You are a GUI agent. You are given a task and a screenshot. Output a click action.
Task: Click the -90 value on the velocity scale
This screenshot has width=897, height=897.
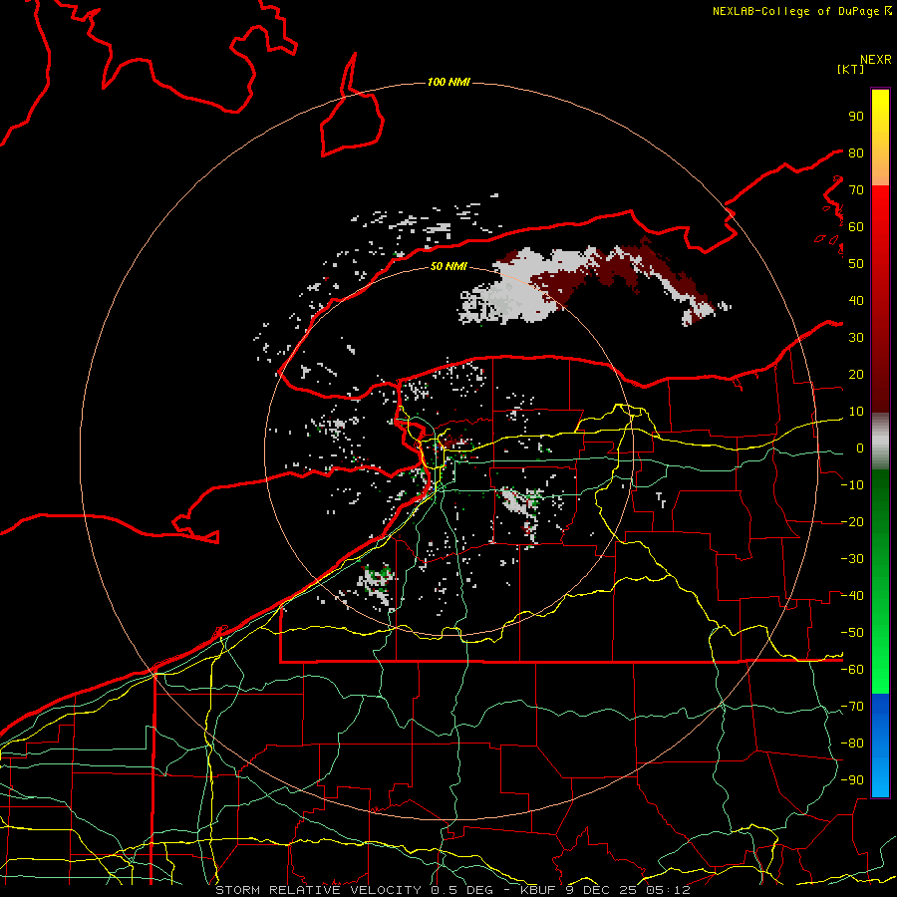[x=852, y=780]
